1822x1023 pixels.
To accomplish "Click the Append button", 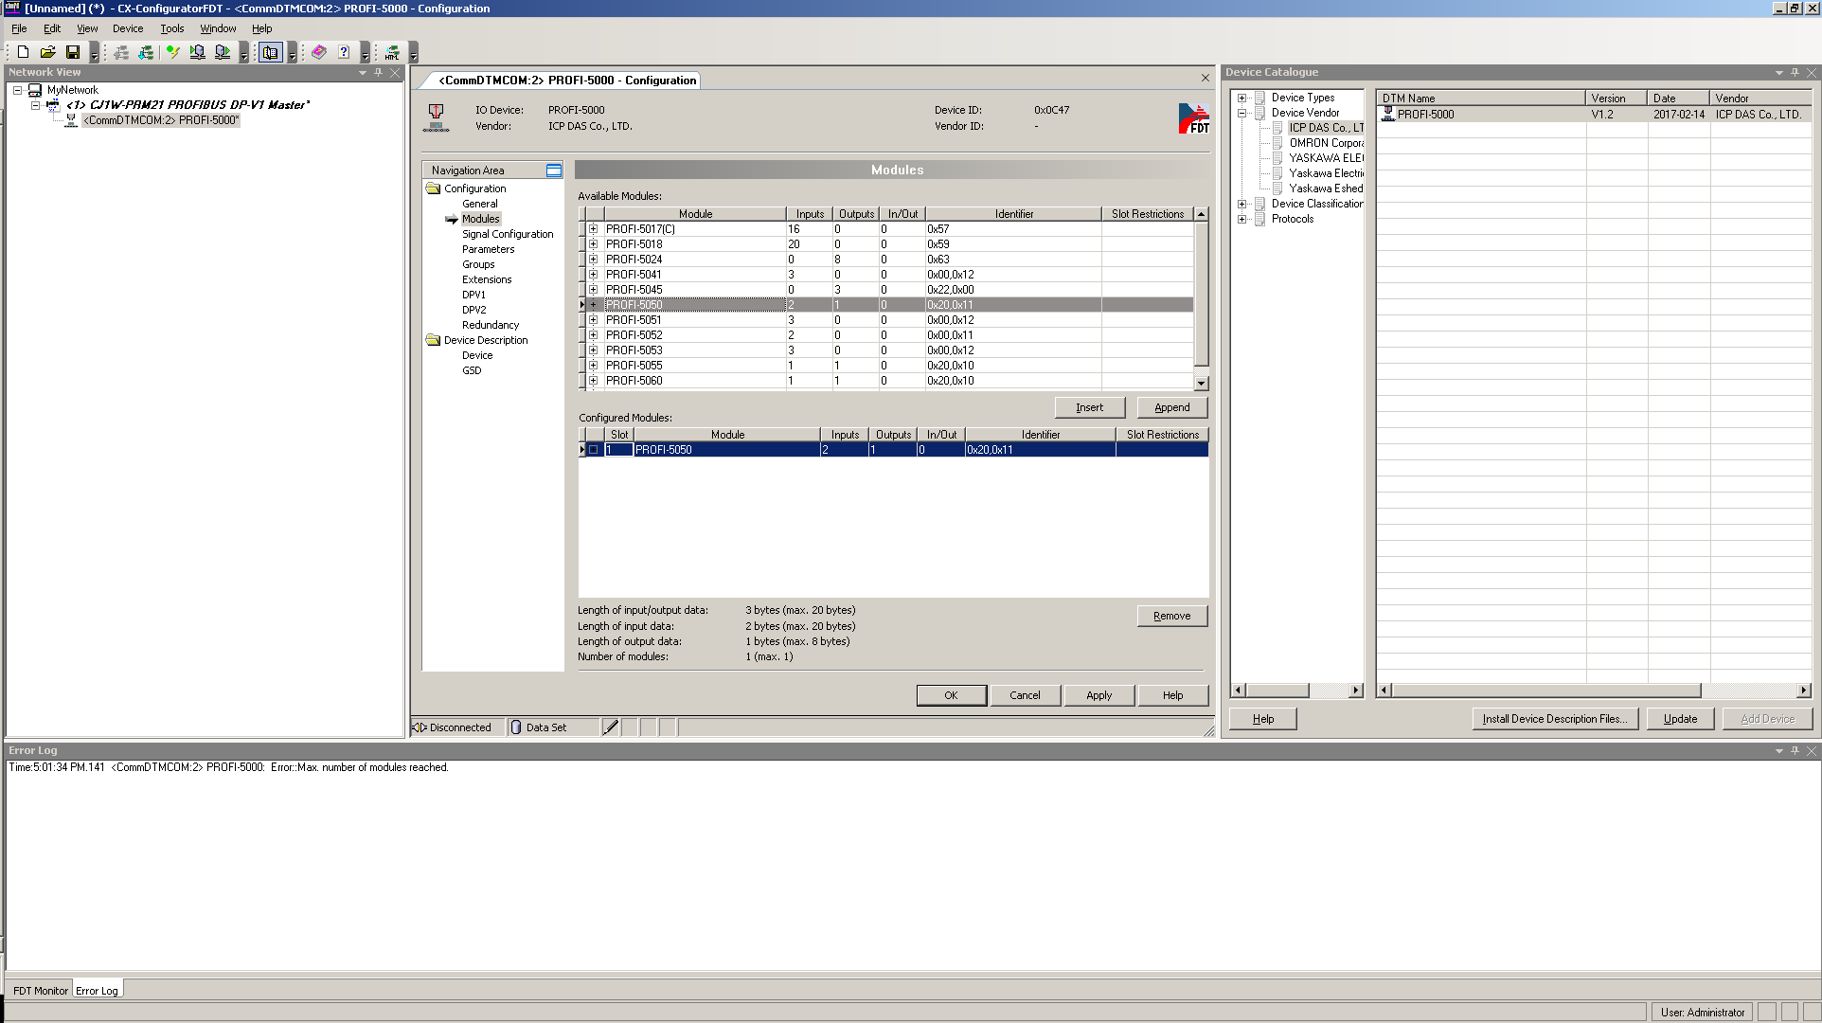I will (x=1171, y=407).
